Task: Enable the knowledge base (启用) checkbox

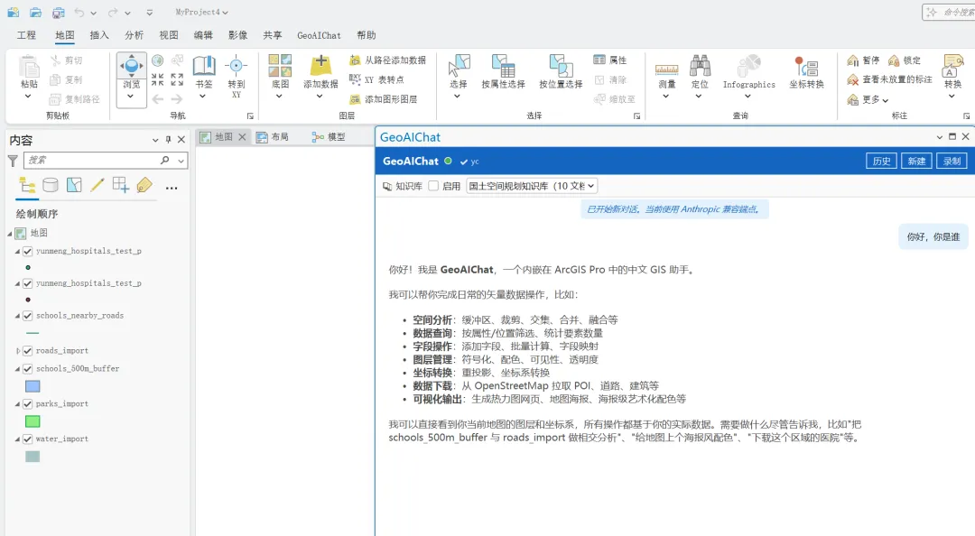Action: [x=433, y=186]
